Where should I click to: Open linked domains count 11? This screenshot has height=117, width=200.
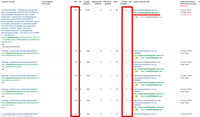pos(110,10)
